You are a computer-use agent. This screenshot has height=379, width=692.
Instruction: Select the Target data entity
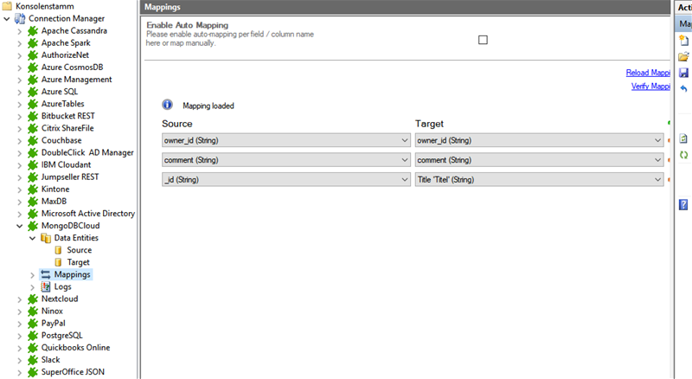pos(78,262)
